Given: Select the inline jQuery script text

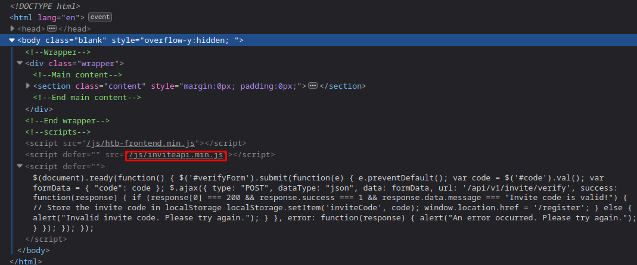Looking at the screenshot, I should click(x=334, y=203).
